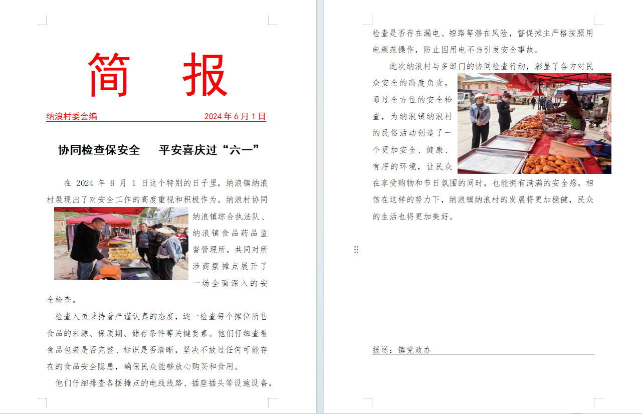The image size is (642, 414).
Task: Click the large red 简报 title
Action: pyautogui.click(x=157, y=75)
